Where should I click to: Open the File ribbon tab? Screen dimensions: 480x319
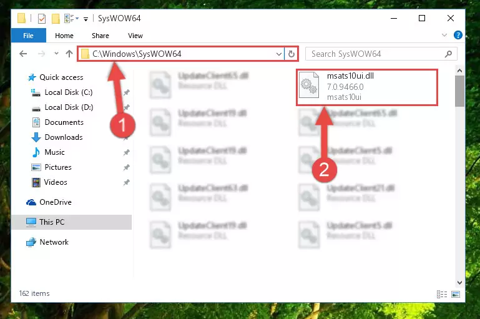coord(29,36)
